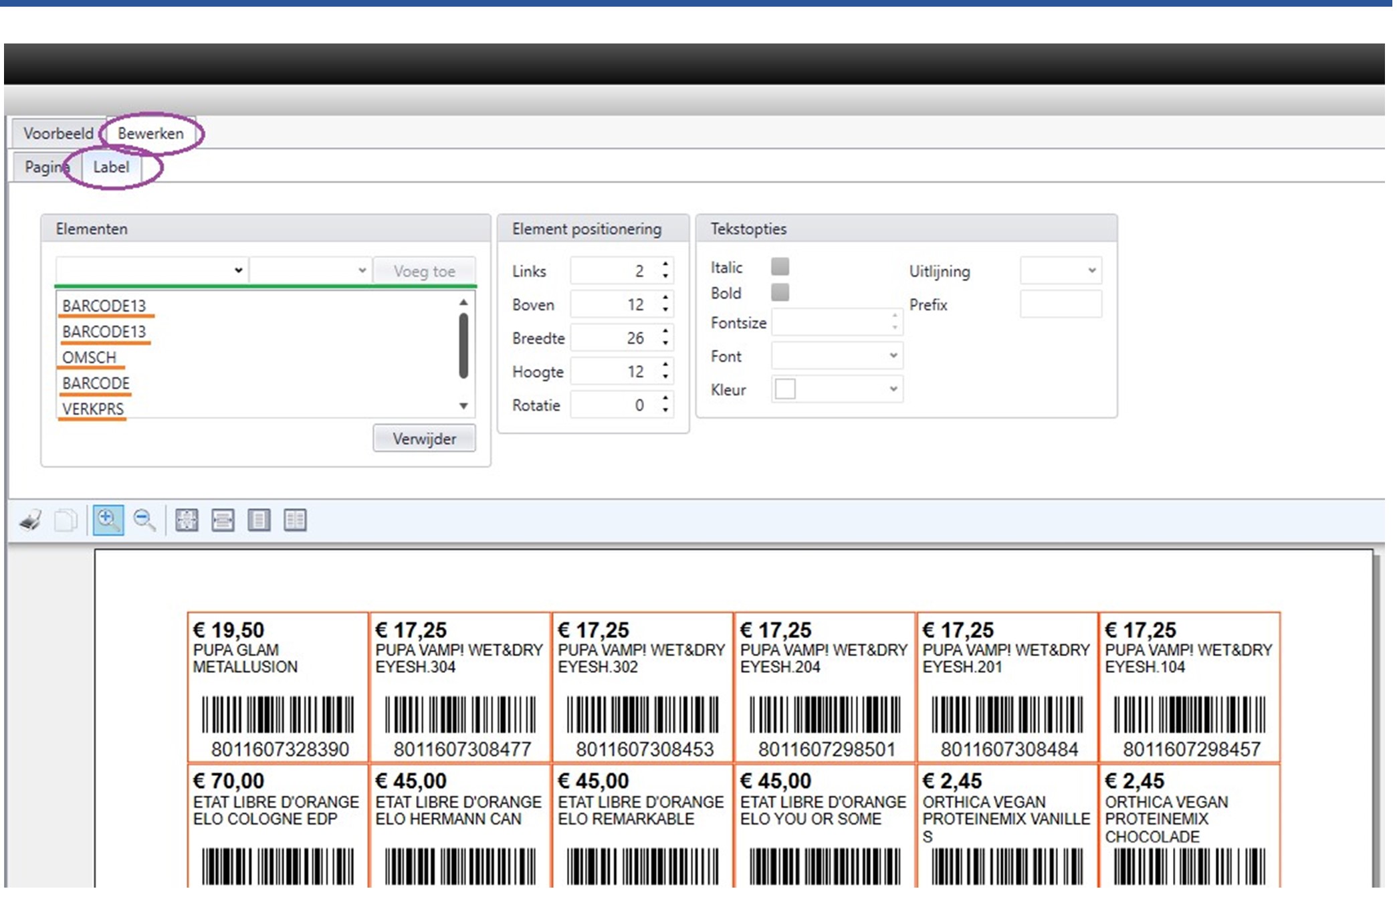1397x909 pixels.
Task: Increase the Rotatie value with up arrow
Action: [x=665, y=398]
